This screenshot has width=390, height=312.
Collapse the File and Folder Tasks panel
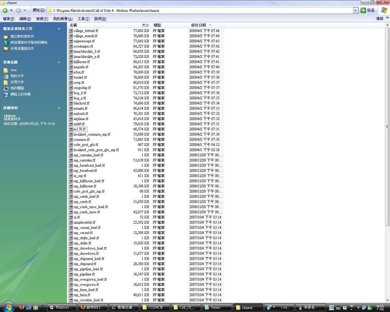59,29
